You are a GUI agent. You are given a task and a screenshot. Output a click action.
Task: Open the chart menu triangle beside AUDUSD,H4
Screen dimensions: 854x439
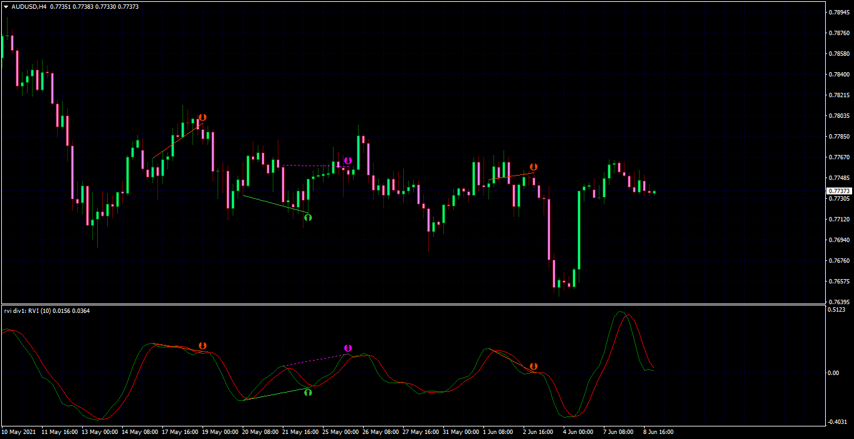(6, 6)
